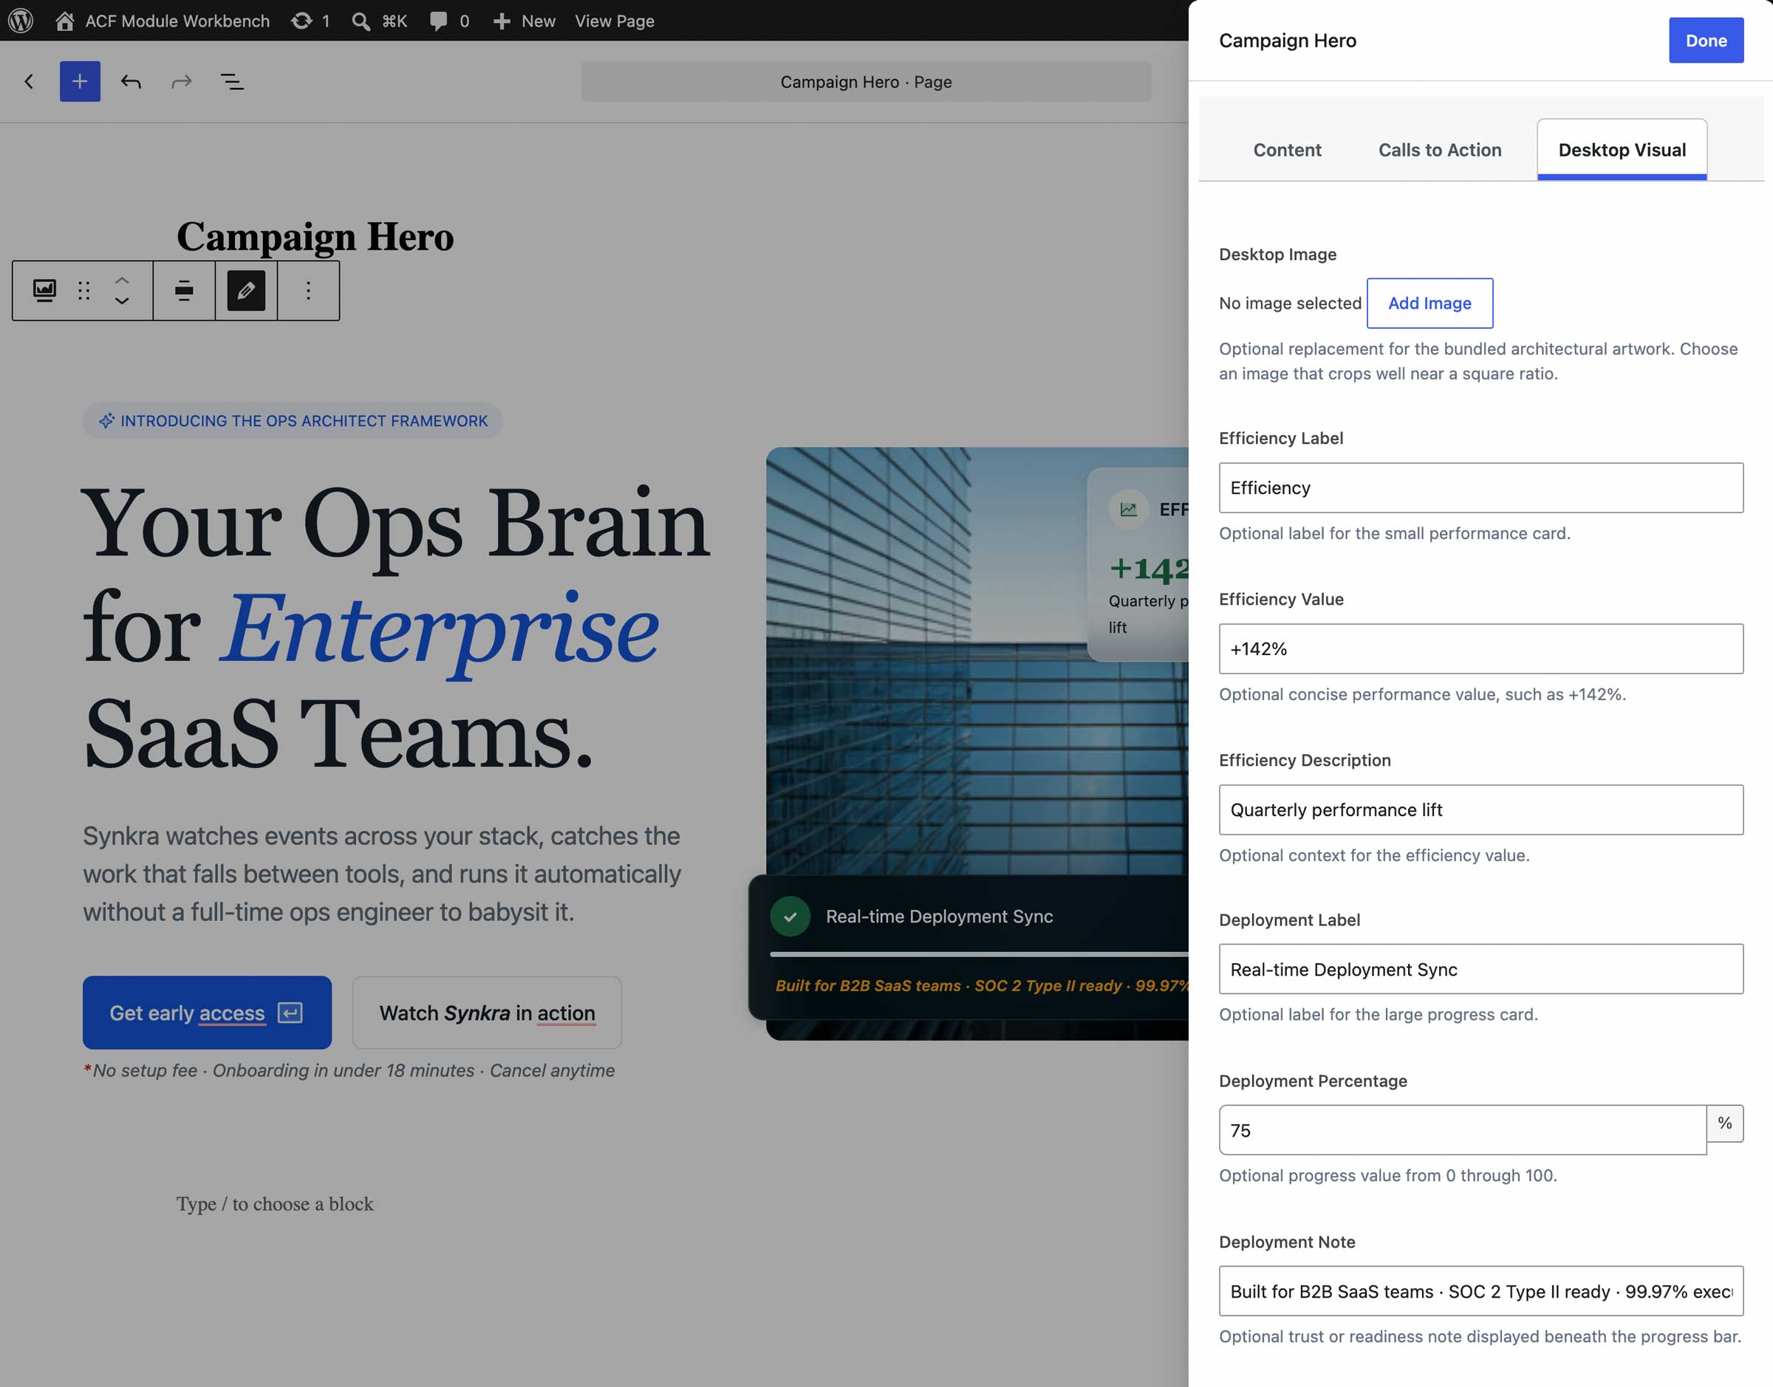Image resolution: width=1773 pixels, height=1387 pixels.
Task: Click the WordPress logo icon
Action: pyautogui.click(x=20, y=20)
